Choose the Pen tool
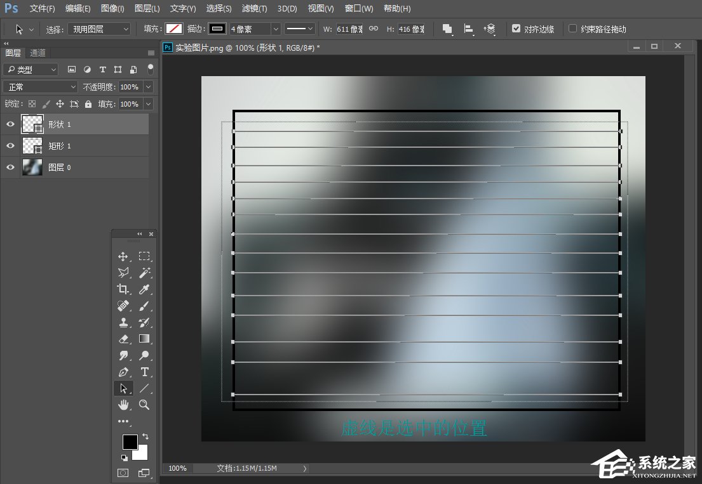The image size is (702, 484). [123, 372]
